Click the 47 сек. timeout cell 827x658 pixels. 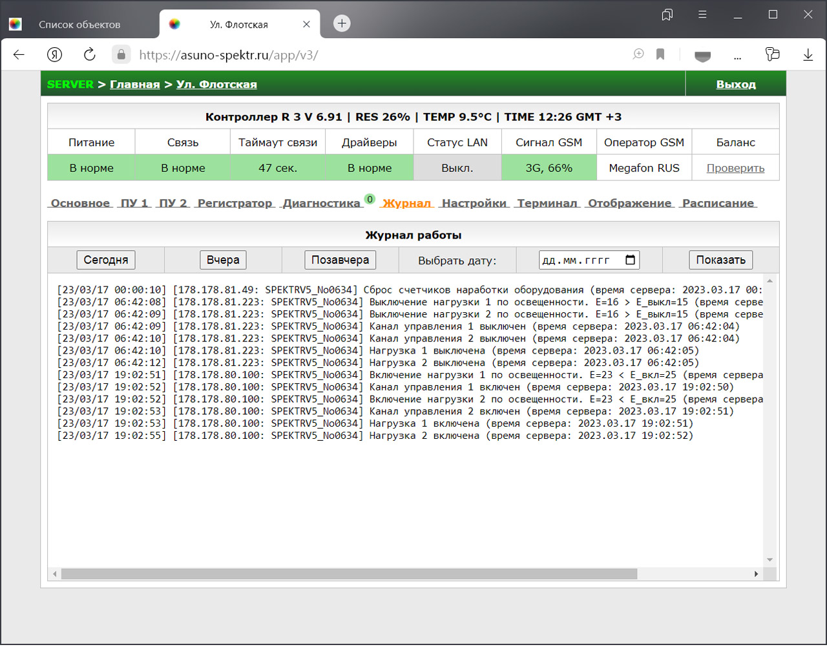[x=278, y=168]
